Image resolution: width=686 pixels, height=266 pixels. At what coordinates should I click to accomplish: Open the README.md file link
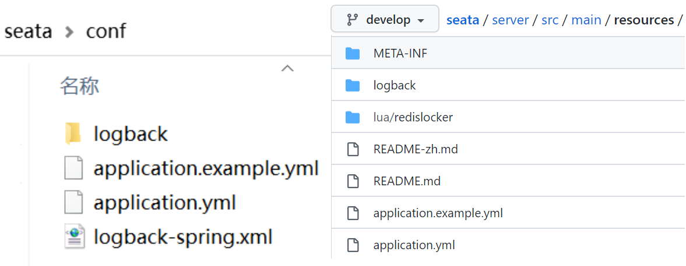pyautogui.click(x=407, y=181)
